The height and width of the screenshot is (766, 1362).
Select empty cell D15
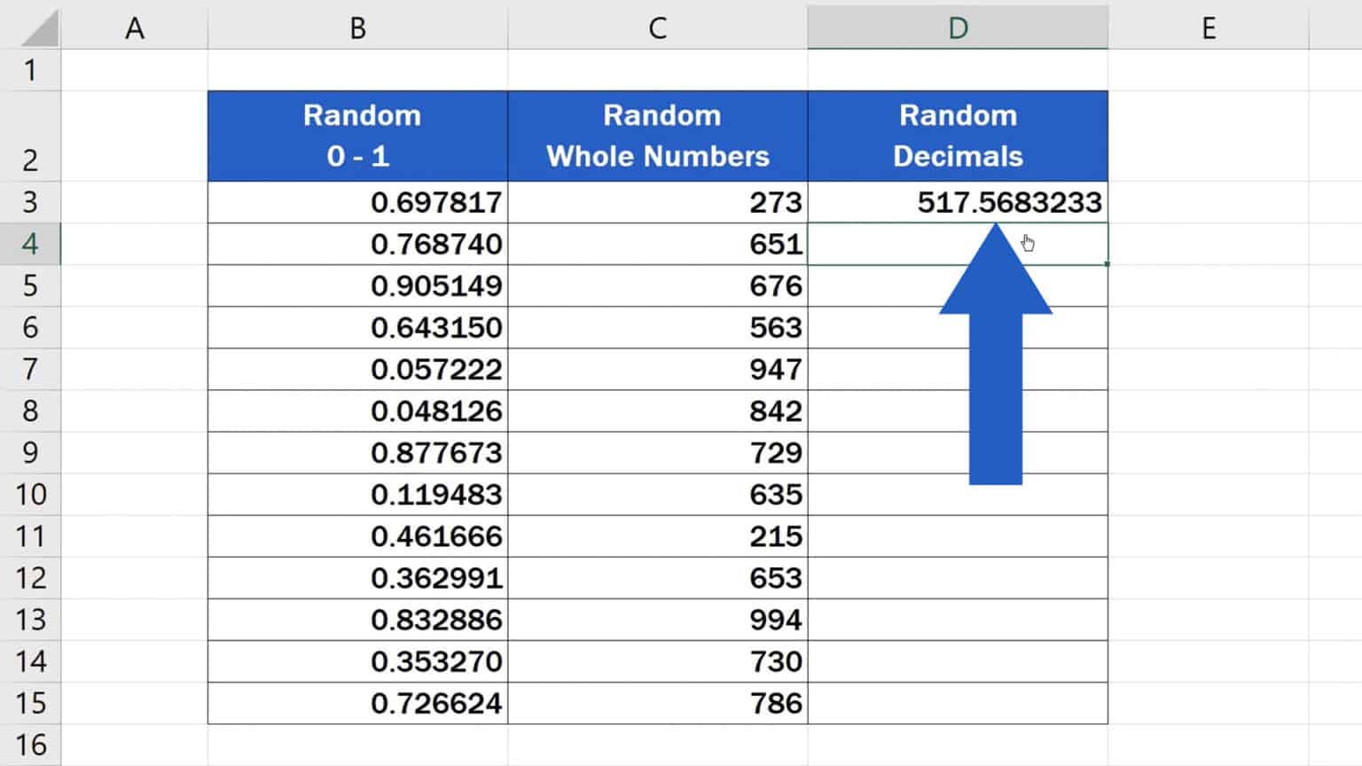[958, 702]
